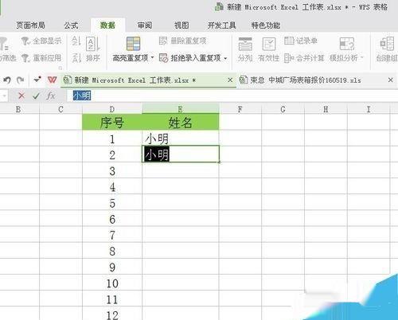This screenshot has height=320, width=398.
Task: Click the formula bar containing 小明
Action: click(x=233, y=96)
